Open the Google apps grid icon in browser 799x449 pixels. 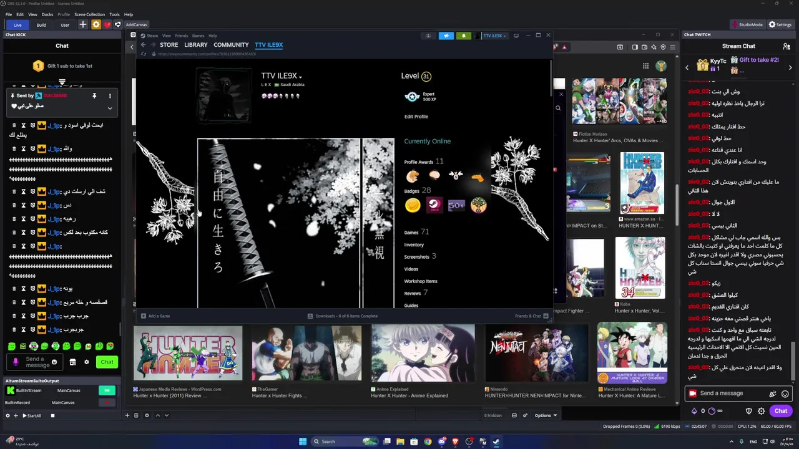point(645,65)
